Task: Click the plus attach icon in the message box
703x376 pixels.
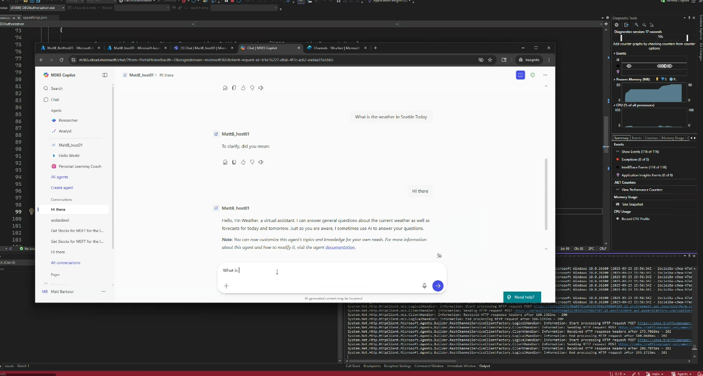Action: click(226, 286)
